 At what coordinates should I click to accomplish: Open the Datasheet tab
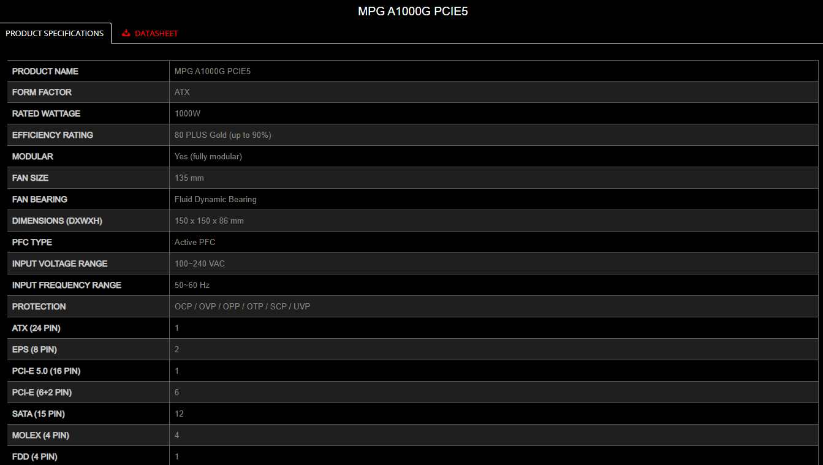(x=150, y=33)
